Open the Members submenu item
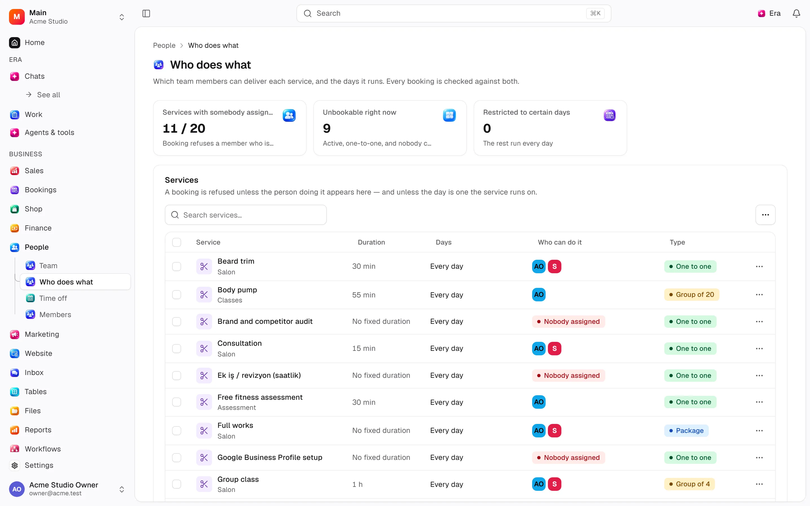810x506 pixels. coord(75,315)
